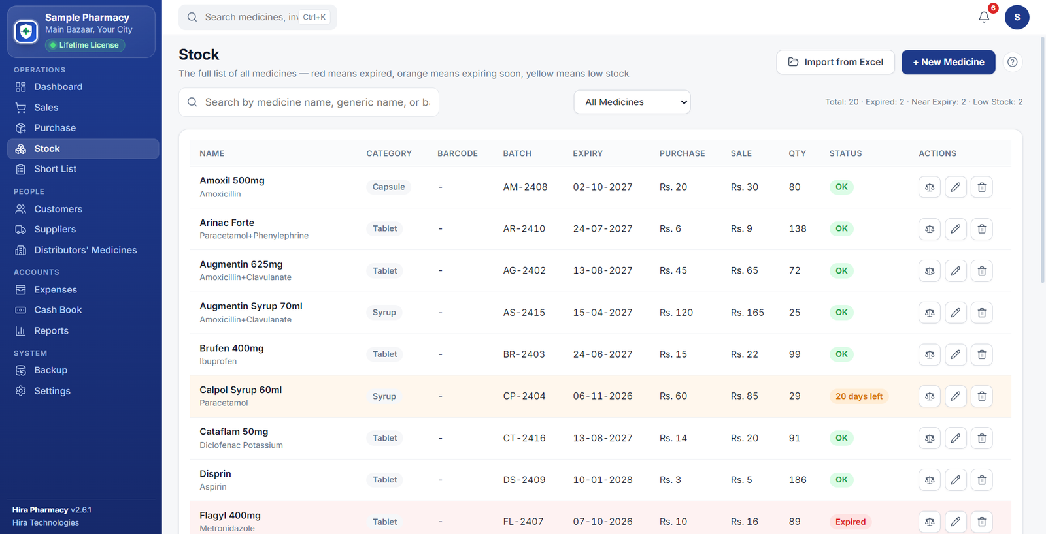This screenshot has width=1046, height=534.
Task: Open user avatar S menu
Action: pyautogui.click(x=1017, y=17)
